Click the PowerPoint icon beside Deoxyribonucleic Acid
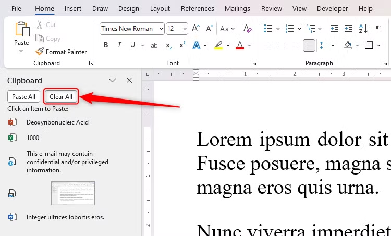This screenshot has width=391, height=236. (12, 122)
